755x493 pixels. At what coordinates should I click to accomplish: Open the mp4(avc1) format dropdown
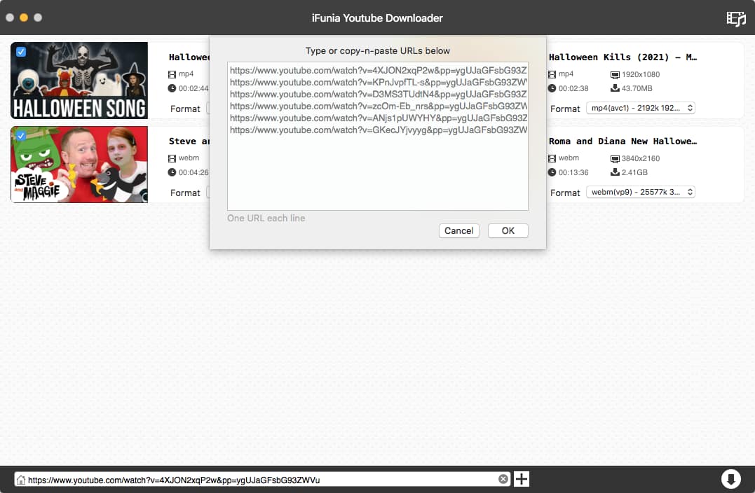(x=640, y=109)
